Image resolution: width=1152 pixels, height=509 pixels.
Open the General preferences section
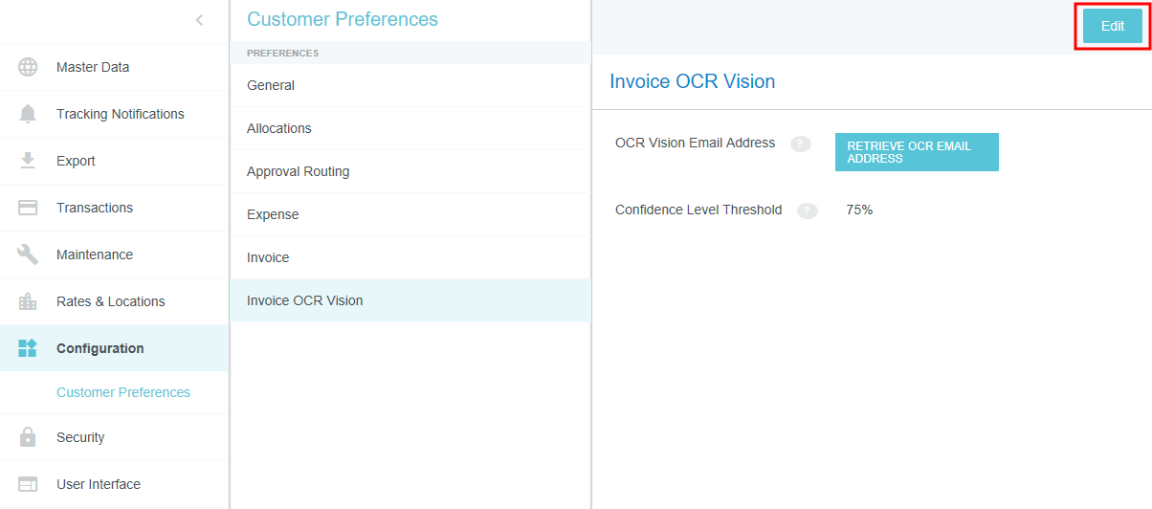(x=271, y=85)
